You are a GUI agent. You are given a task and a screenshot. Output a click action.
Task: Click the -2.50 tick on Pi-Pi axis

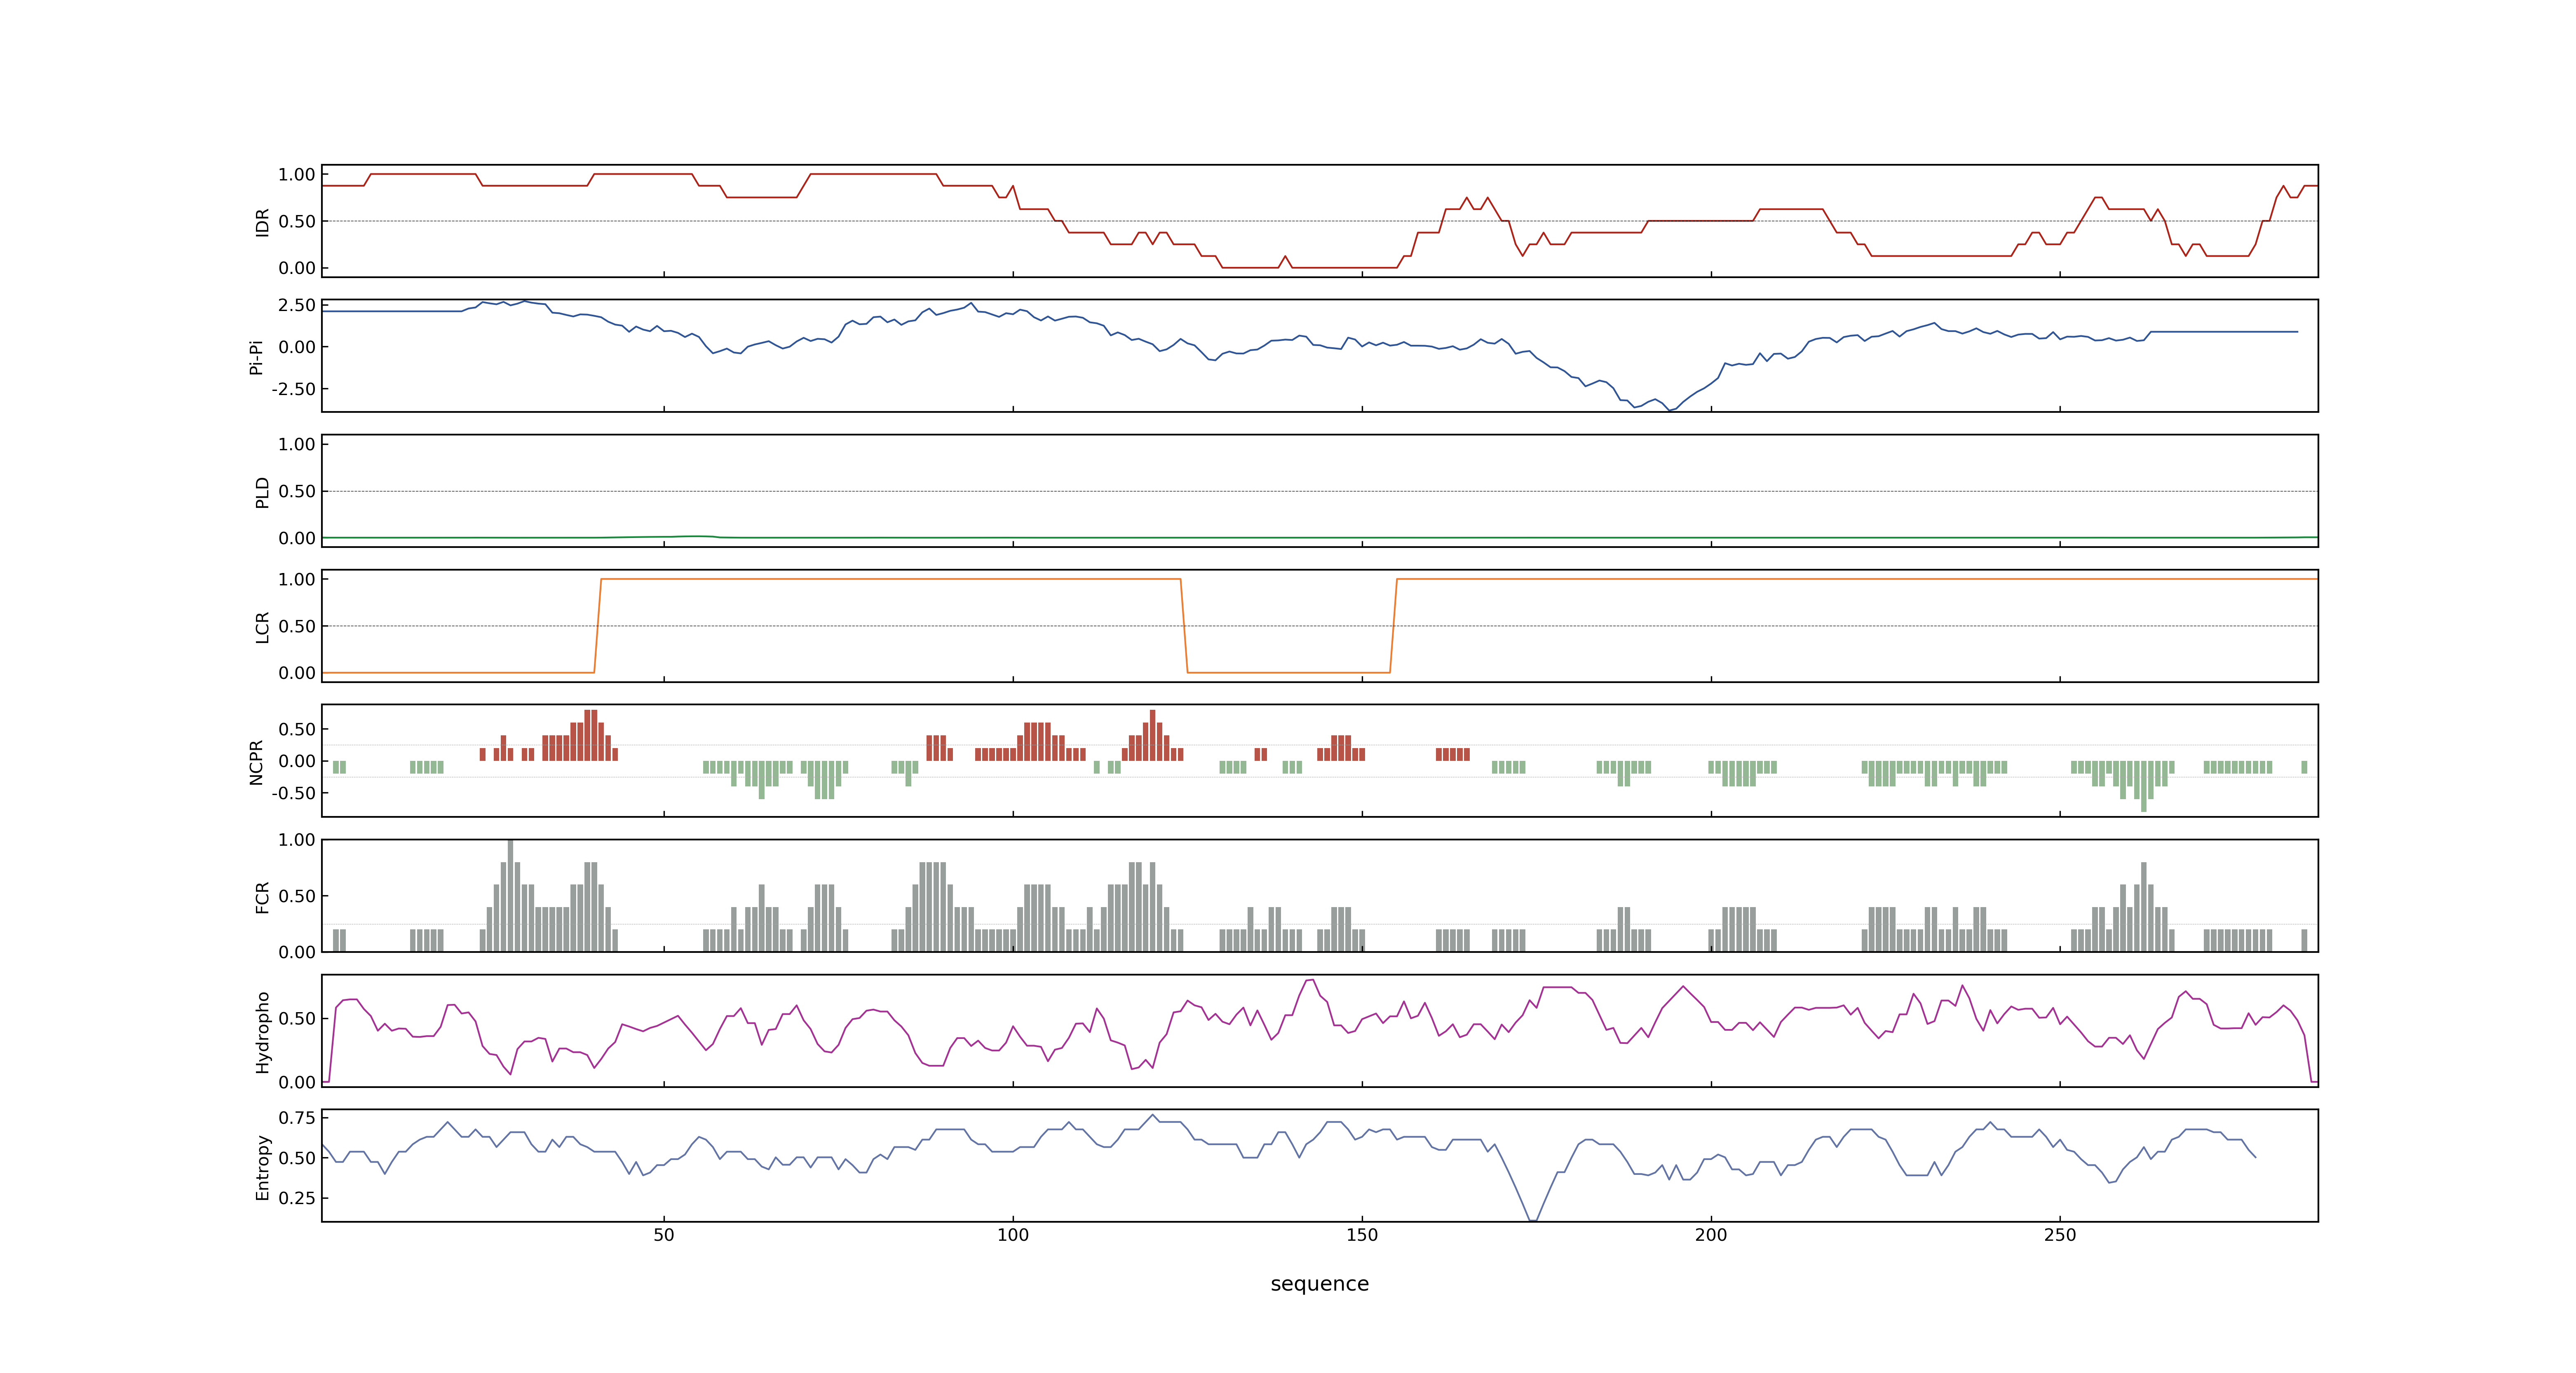coord(293,389)
